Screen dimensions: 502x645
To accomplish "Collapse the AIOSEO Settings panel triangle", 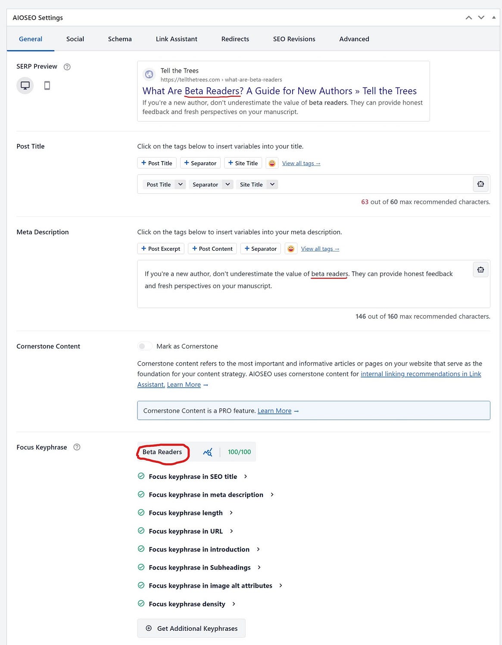I will tap(494, 18).
